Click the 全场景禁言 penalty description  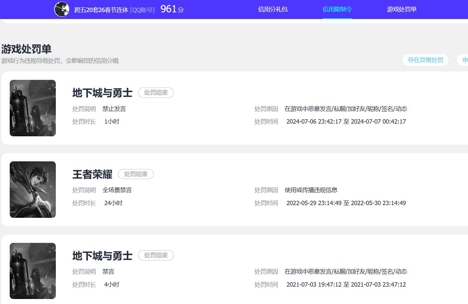pyautogui.click(x=117, y=190)
